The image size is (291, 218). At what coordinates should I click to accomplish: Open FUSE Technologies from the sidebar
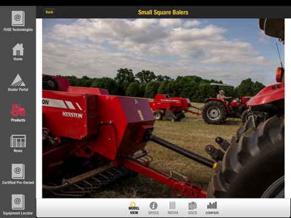pyautogui.click(x=18, y=21)
